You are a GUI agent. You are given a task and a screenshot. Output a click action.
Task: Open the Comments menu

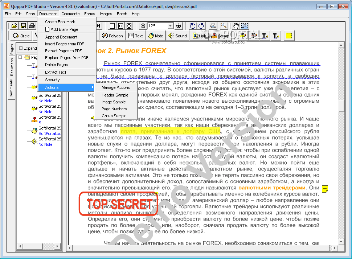click(70, 14)
